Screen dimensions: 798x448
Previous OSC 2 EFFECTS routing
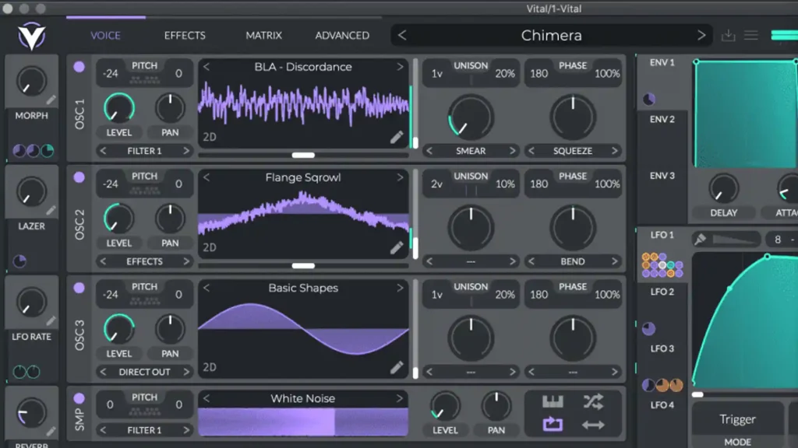click(x=104, y=261)
